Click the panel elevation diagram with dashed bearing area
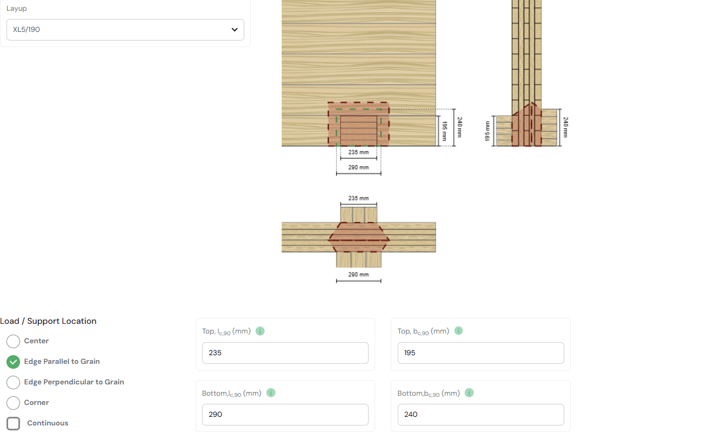This screenshot has width=728, height=439. [358, 76]
